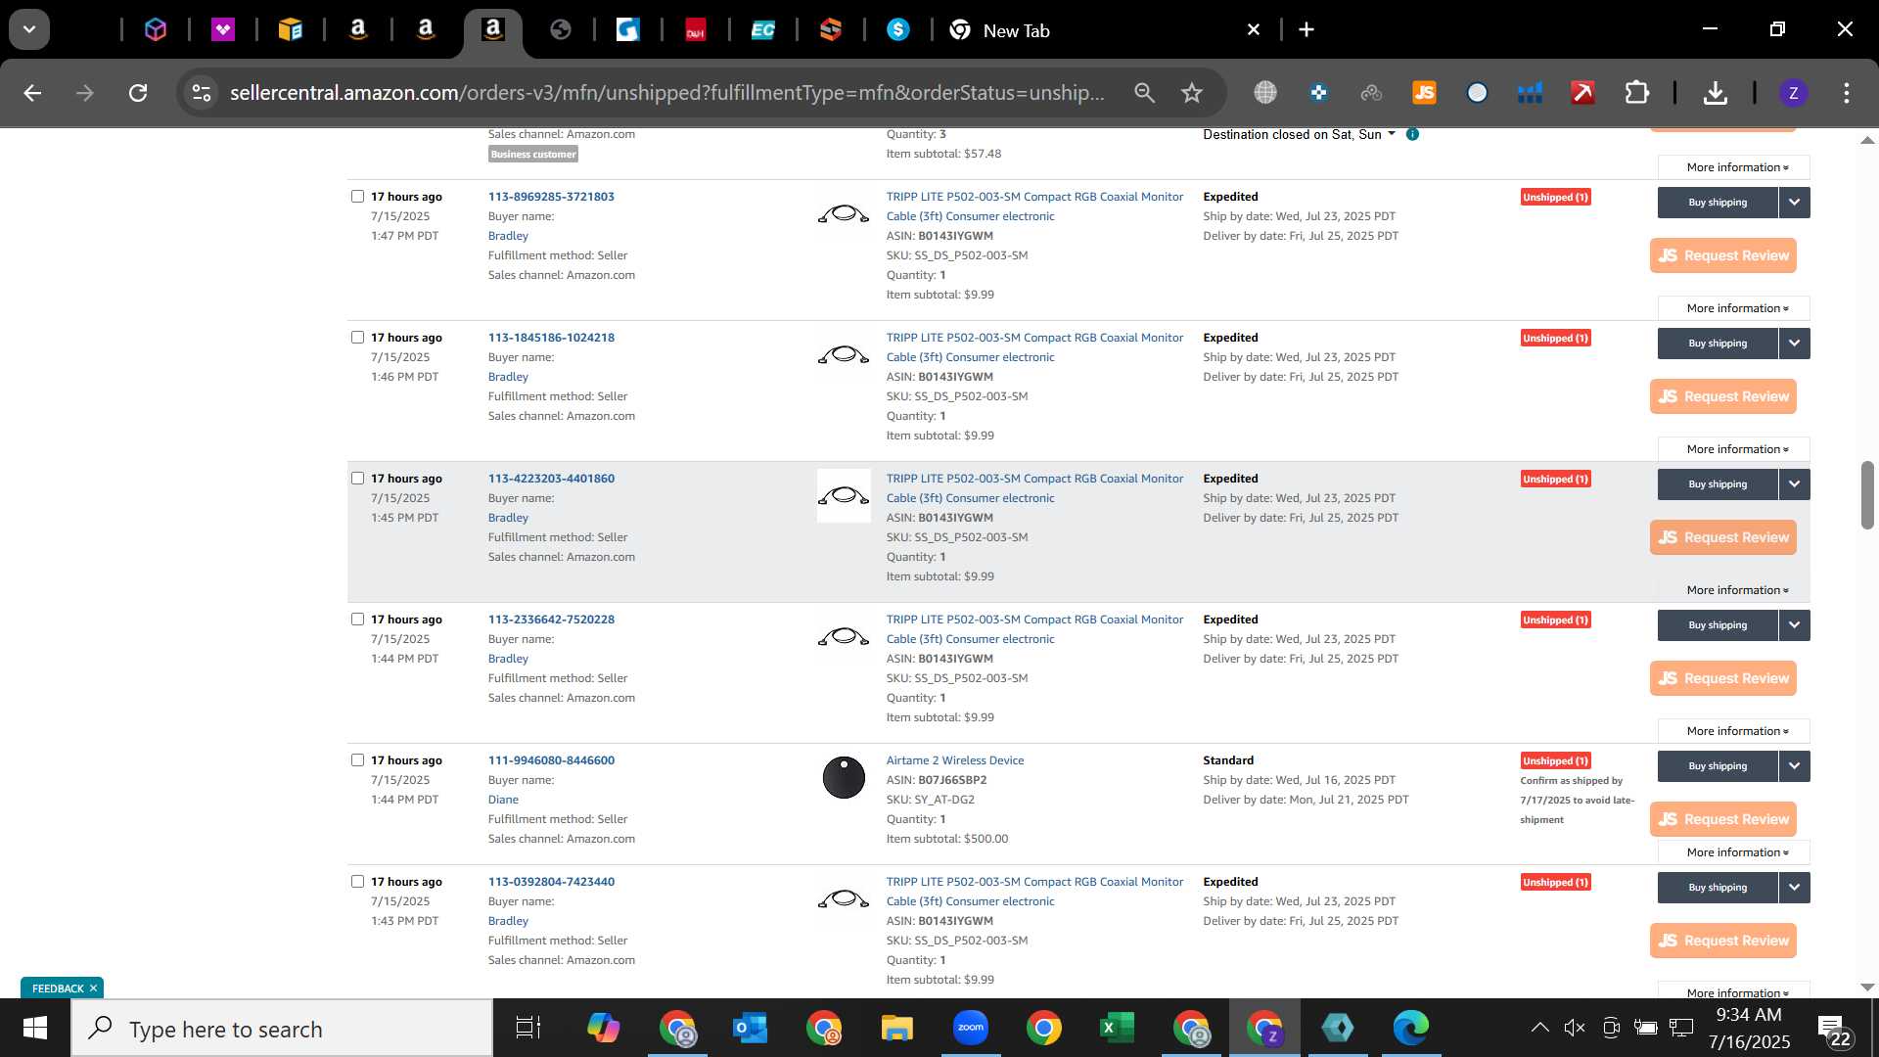
Task: Expand More information for order 113-4223203-4401860
Action: click(1733, 590)
